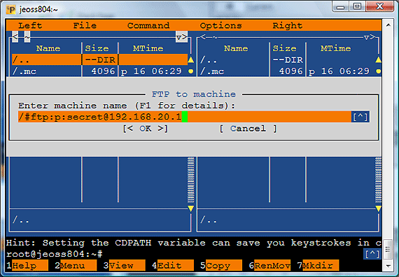This screenshot has width=399, height=277.
Task: Minimize the jeoss804 window
Action: pyautogui.click(x=340, y=7)
